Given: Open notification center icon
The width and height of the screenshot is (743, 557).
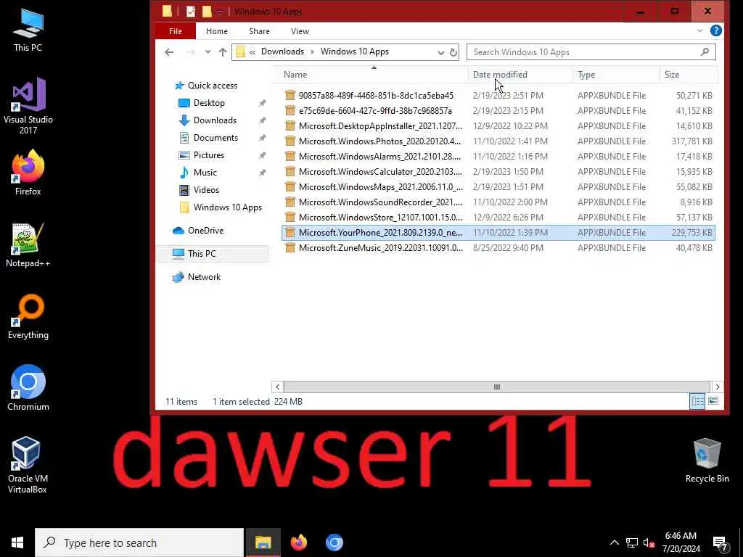Looking at the screenshot, I should [721, 544].
